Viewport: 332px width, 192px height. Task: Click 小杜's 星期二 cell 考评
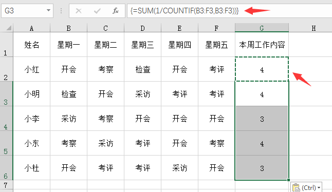[x=105, y=168]
